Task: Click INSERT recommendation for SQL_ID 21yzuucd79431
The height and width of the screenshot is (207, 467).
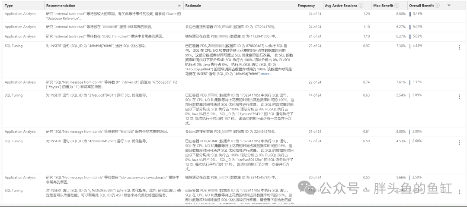Action: point(97,95)
